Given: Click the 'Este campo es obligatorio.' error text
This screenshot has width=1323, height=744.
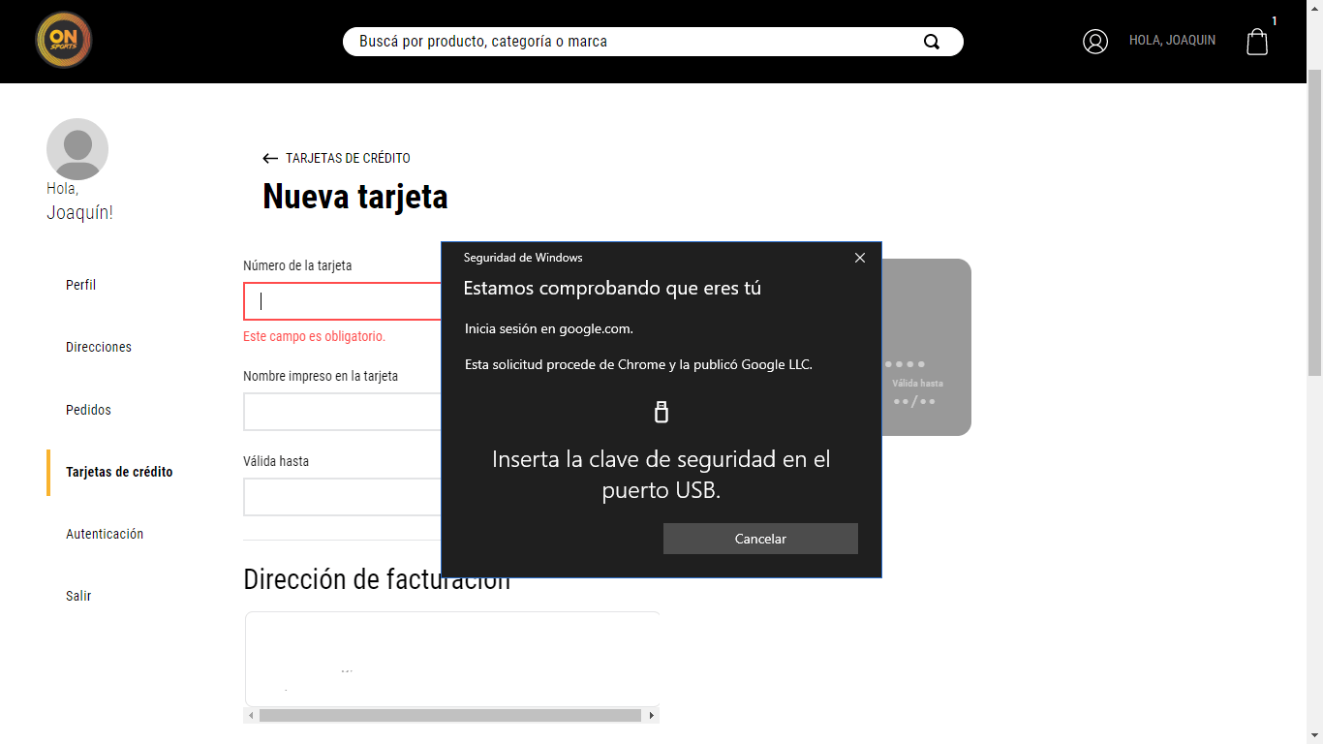Looking at the screenshot, I should [314, 336].
